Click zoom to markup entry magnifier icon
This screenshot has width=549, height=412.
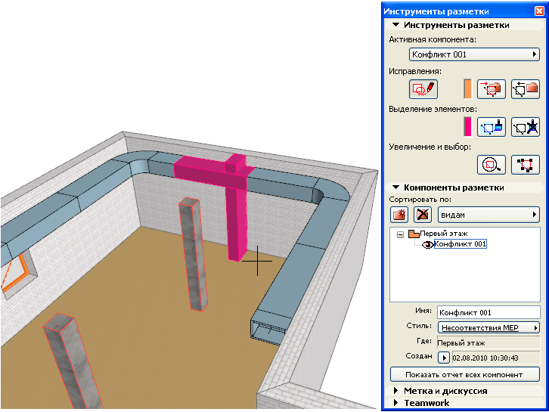point(492,165)
